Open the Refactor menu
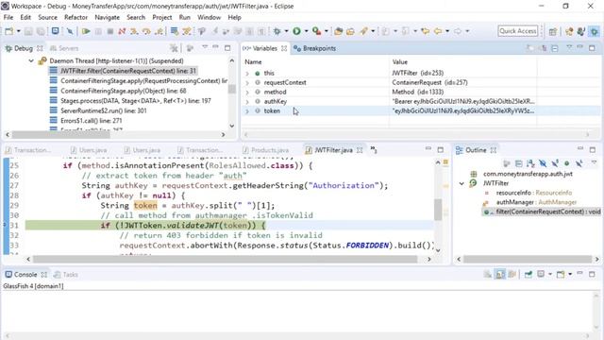 [75, 17]
